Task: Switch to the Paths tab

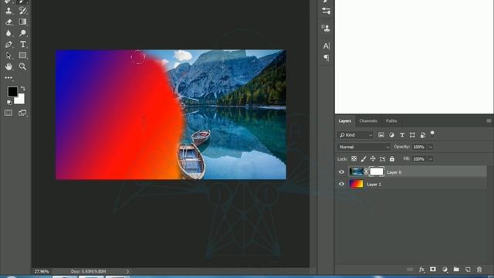Action: (391, 120)
